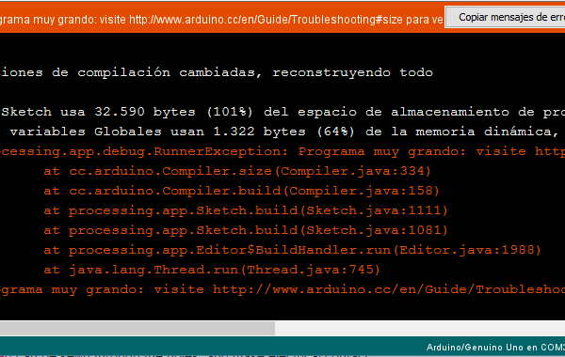Click the 'compilación cambiadas, reconstruyendo todo' console line
Viewport: 565px width, 357px height.
[x=217, y=72]
